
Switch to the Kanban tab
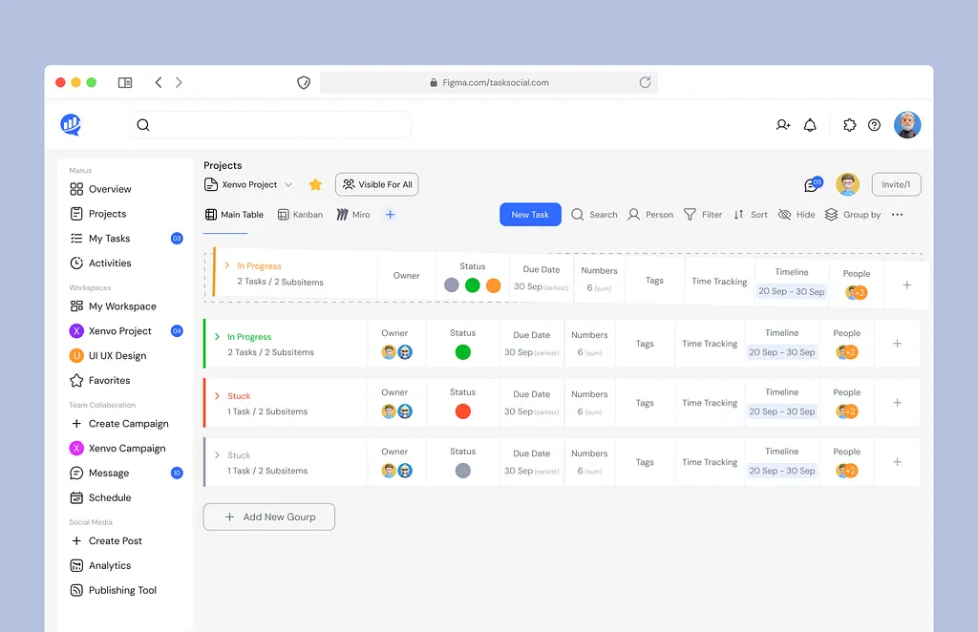300,215
